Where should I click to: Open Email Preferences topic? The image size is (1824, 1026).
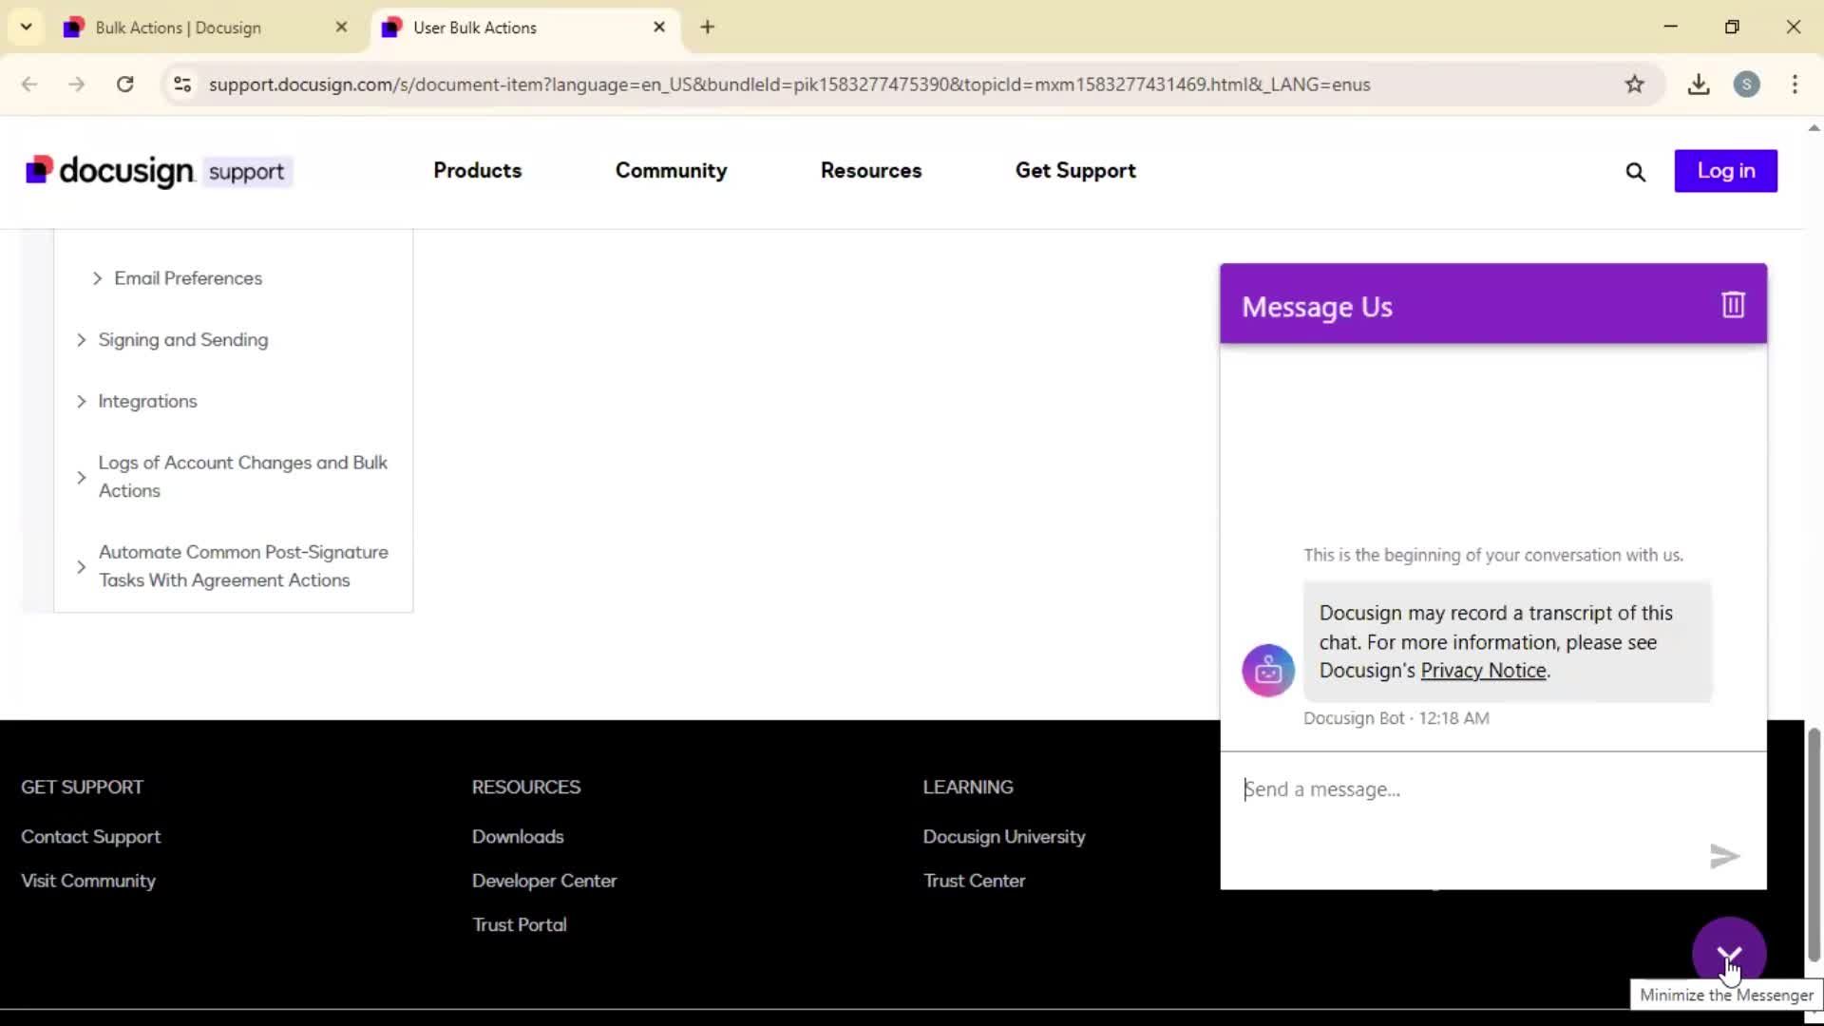(x=188, y=278)
